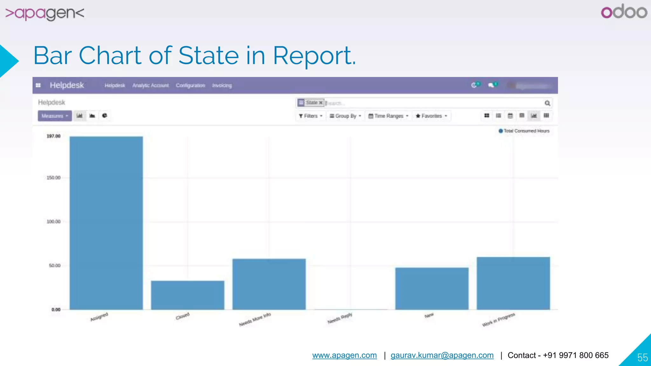Switch to line chart mode
The width and height of the screenshot is (651, 366).
coord(92,116)
